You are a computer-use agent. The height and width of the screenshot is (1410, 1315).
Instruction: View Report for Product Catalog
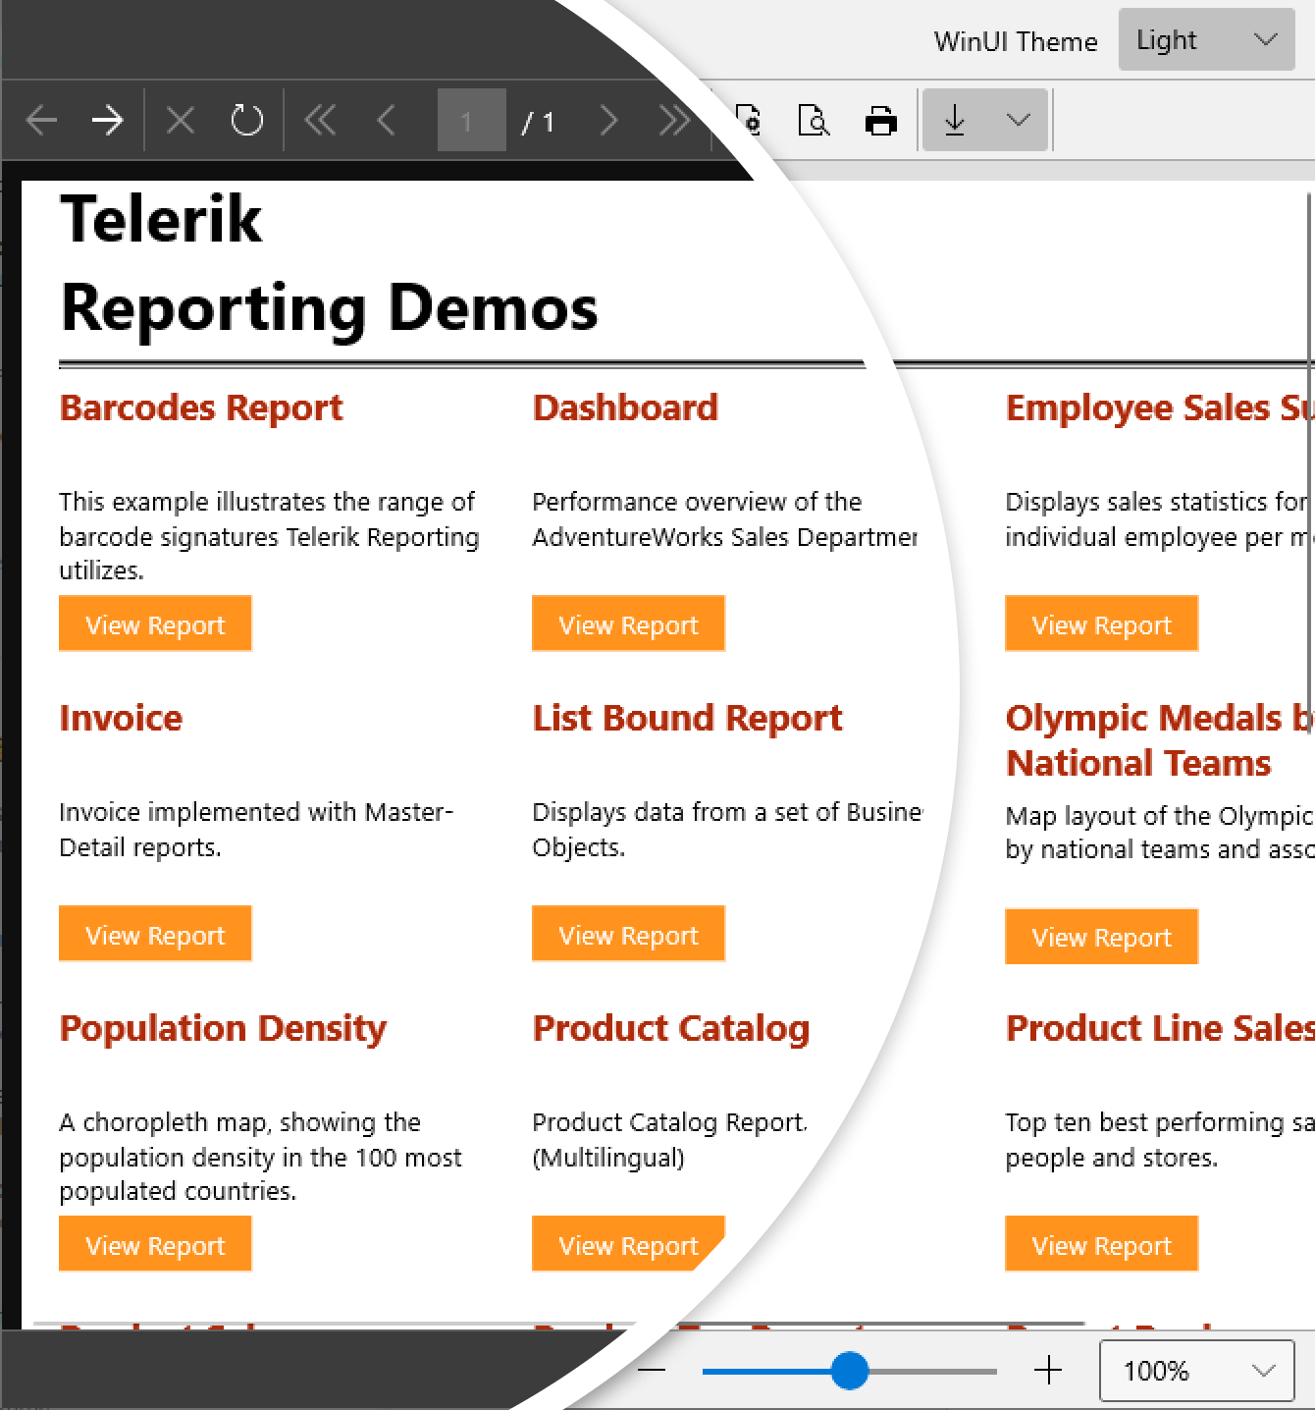[x=628, y=1244]
